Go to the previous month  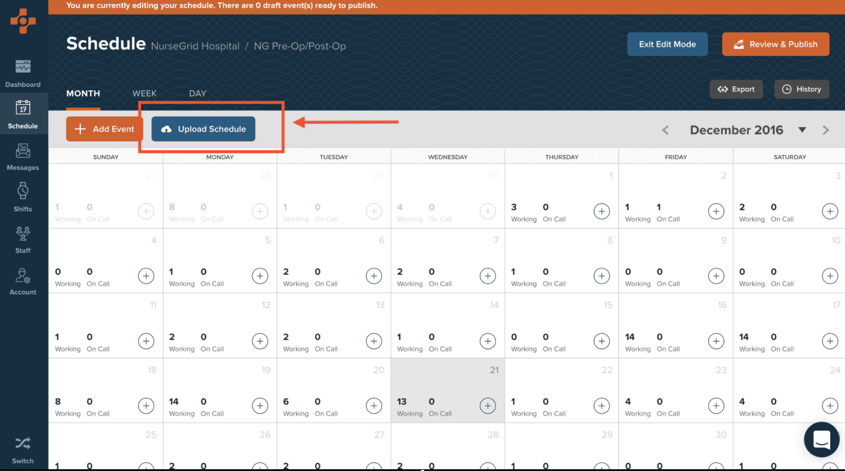[665, 130]
